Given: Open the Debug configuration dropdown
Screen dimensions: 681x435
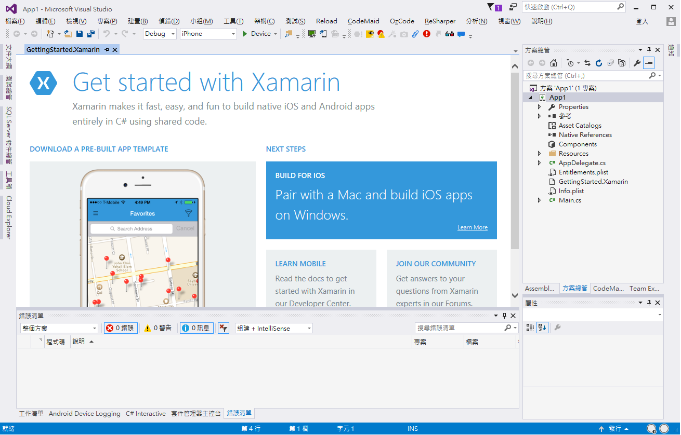Looking at the screenshot, I should (160, 34).
